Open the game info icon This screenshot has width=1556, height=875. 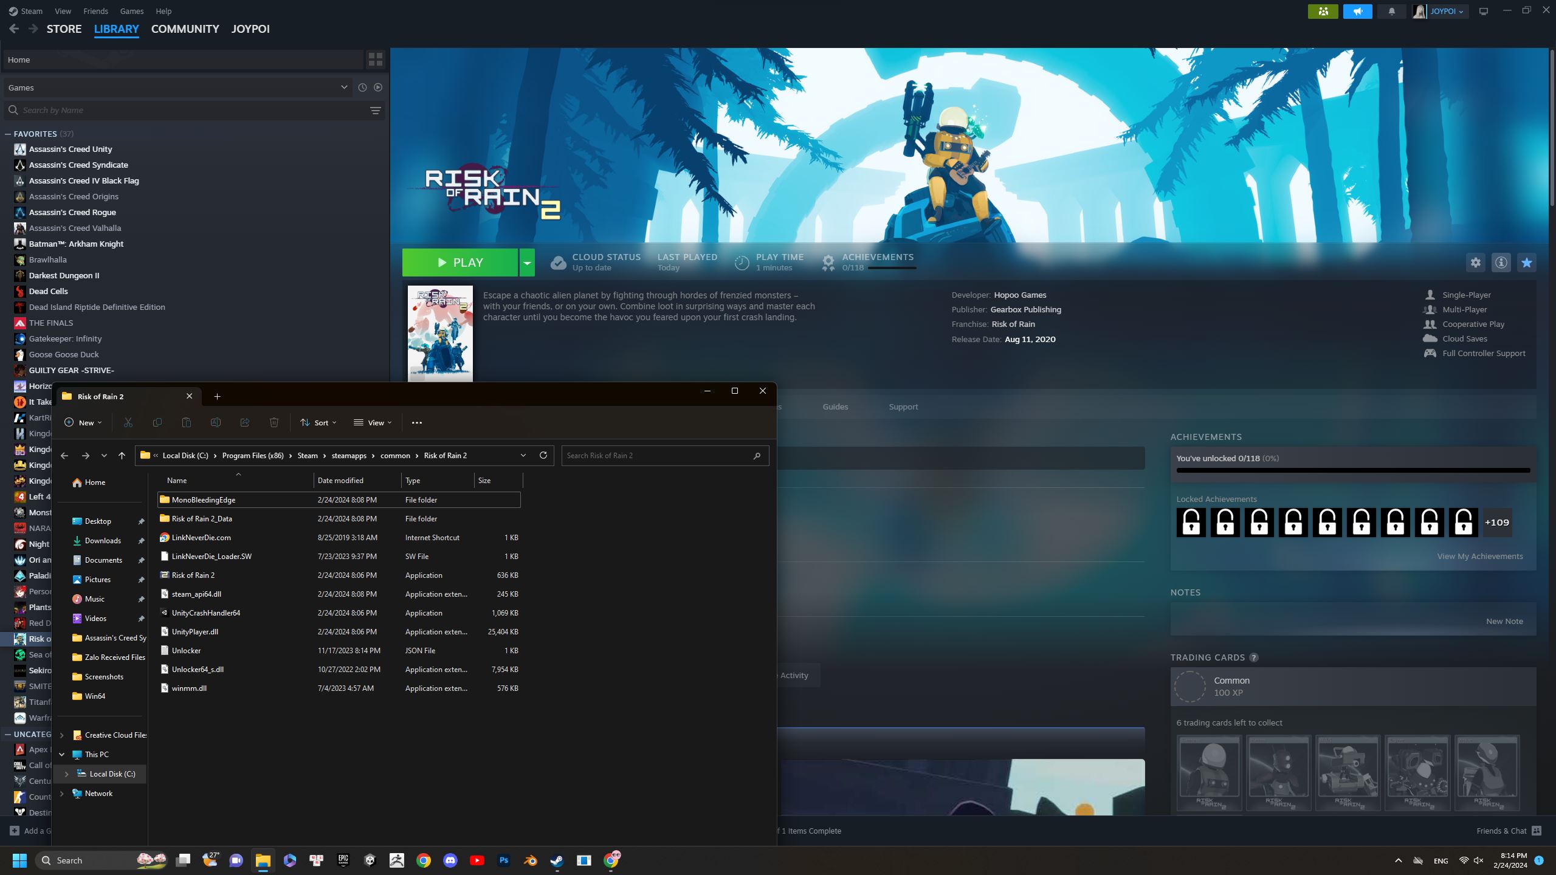coord(1501,262)
